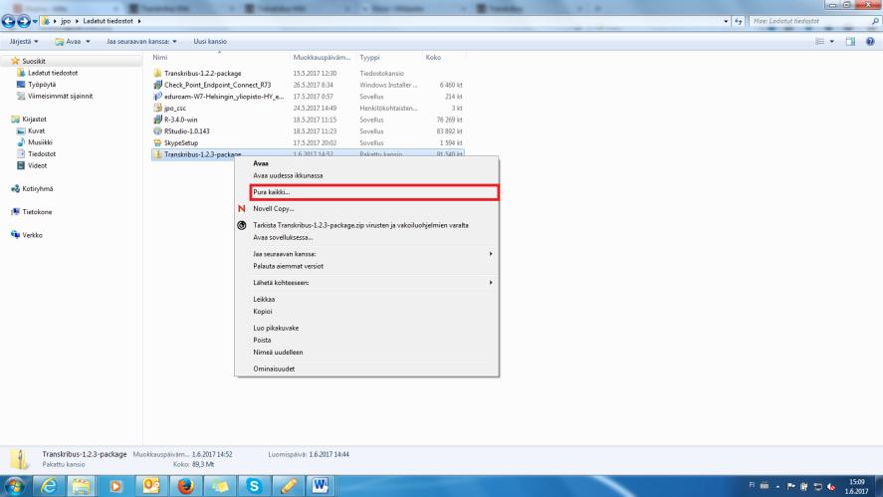
Task: Open the Järjestä dropdown menu
Action: tap(24, 41)
